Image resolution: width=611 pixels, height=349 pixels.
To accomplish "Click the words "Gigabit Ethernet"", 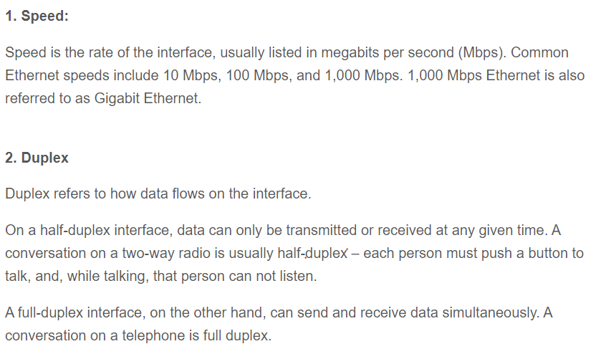I will (x=147, y=98).
